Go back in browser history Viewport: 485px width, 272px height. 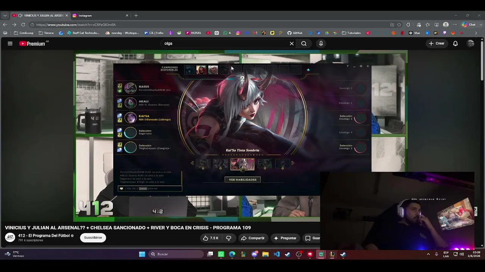(x=5, y=25)
